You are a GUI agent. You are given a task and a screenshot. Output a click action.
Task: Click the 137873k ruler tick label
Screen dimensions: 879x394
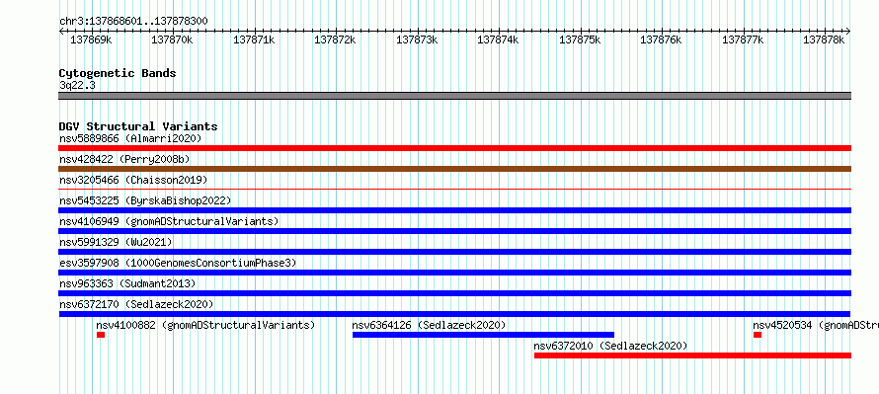(x=417, y=39)
